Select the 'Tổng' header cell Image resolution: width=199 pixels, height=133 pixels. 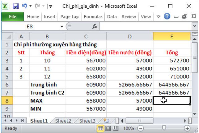(x=172, y=52)
